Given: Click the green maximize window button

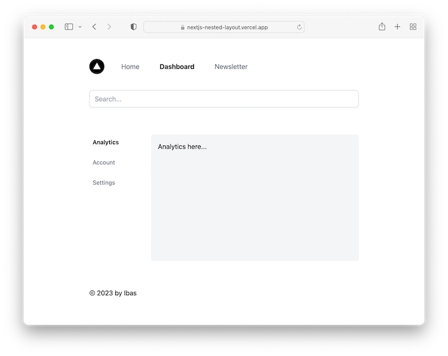Looking at the screenshot, I should [x=52, y=27].
